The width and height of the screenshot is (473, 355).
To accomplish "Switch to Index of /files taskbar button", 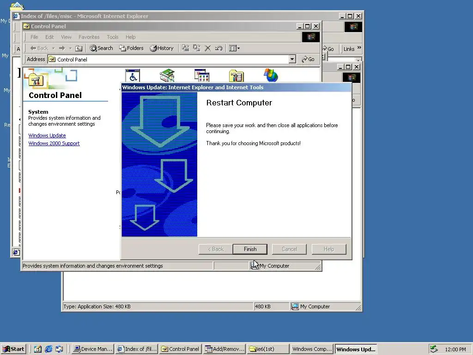I will [137, 349].
